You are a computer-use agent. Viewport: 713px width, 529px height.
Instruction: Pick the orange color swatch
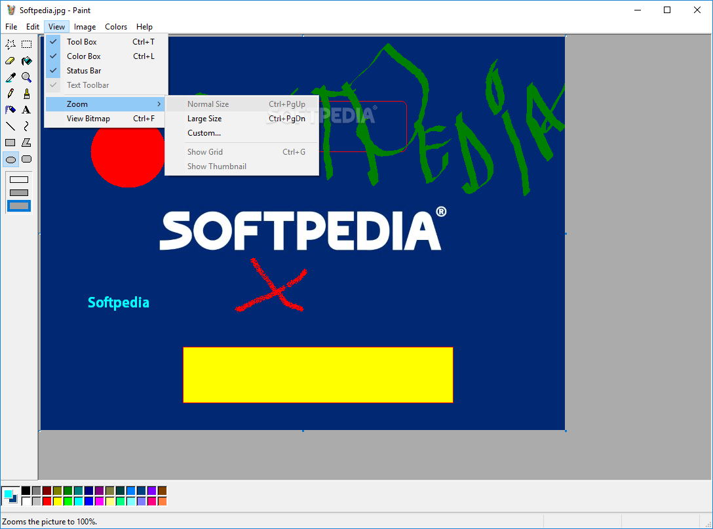[x=163, y=501]
